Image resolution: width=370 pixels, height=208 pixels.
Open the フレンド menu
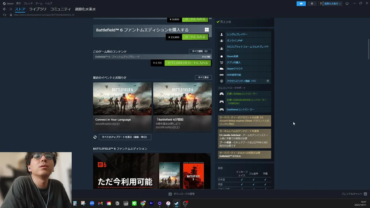pyautogui.click(x=28, y=3)
